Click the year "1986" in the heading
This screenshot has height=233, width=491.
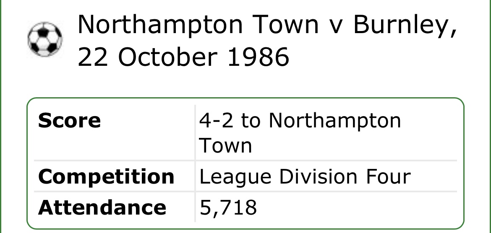(258, 57)
